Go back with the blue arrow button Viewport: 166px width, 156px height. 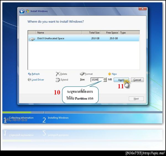pyautogui.click(x=22, y=11)
